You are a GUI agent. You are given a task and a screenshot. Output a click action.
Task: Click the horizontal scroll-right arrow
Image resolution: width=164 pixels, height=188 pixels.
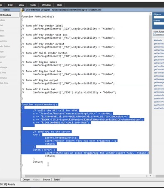point(147,176)
